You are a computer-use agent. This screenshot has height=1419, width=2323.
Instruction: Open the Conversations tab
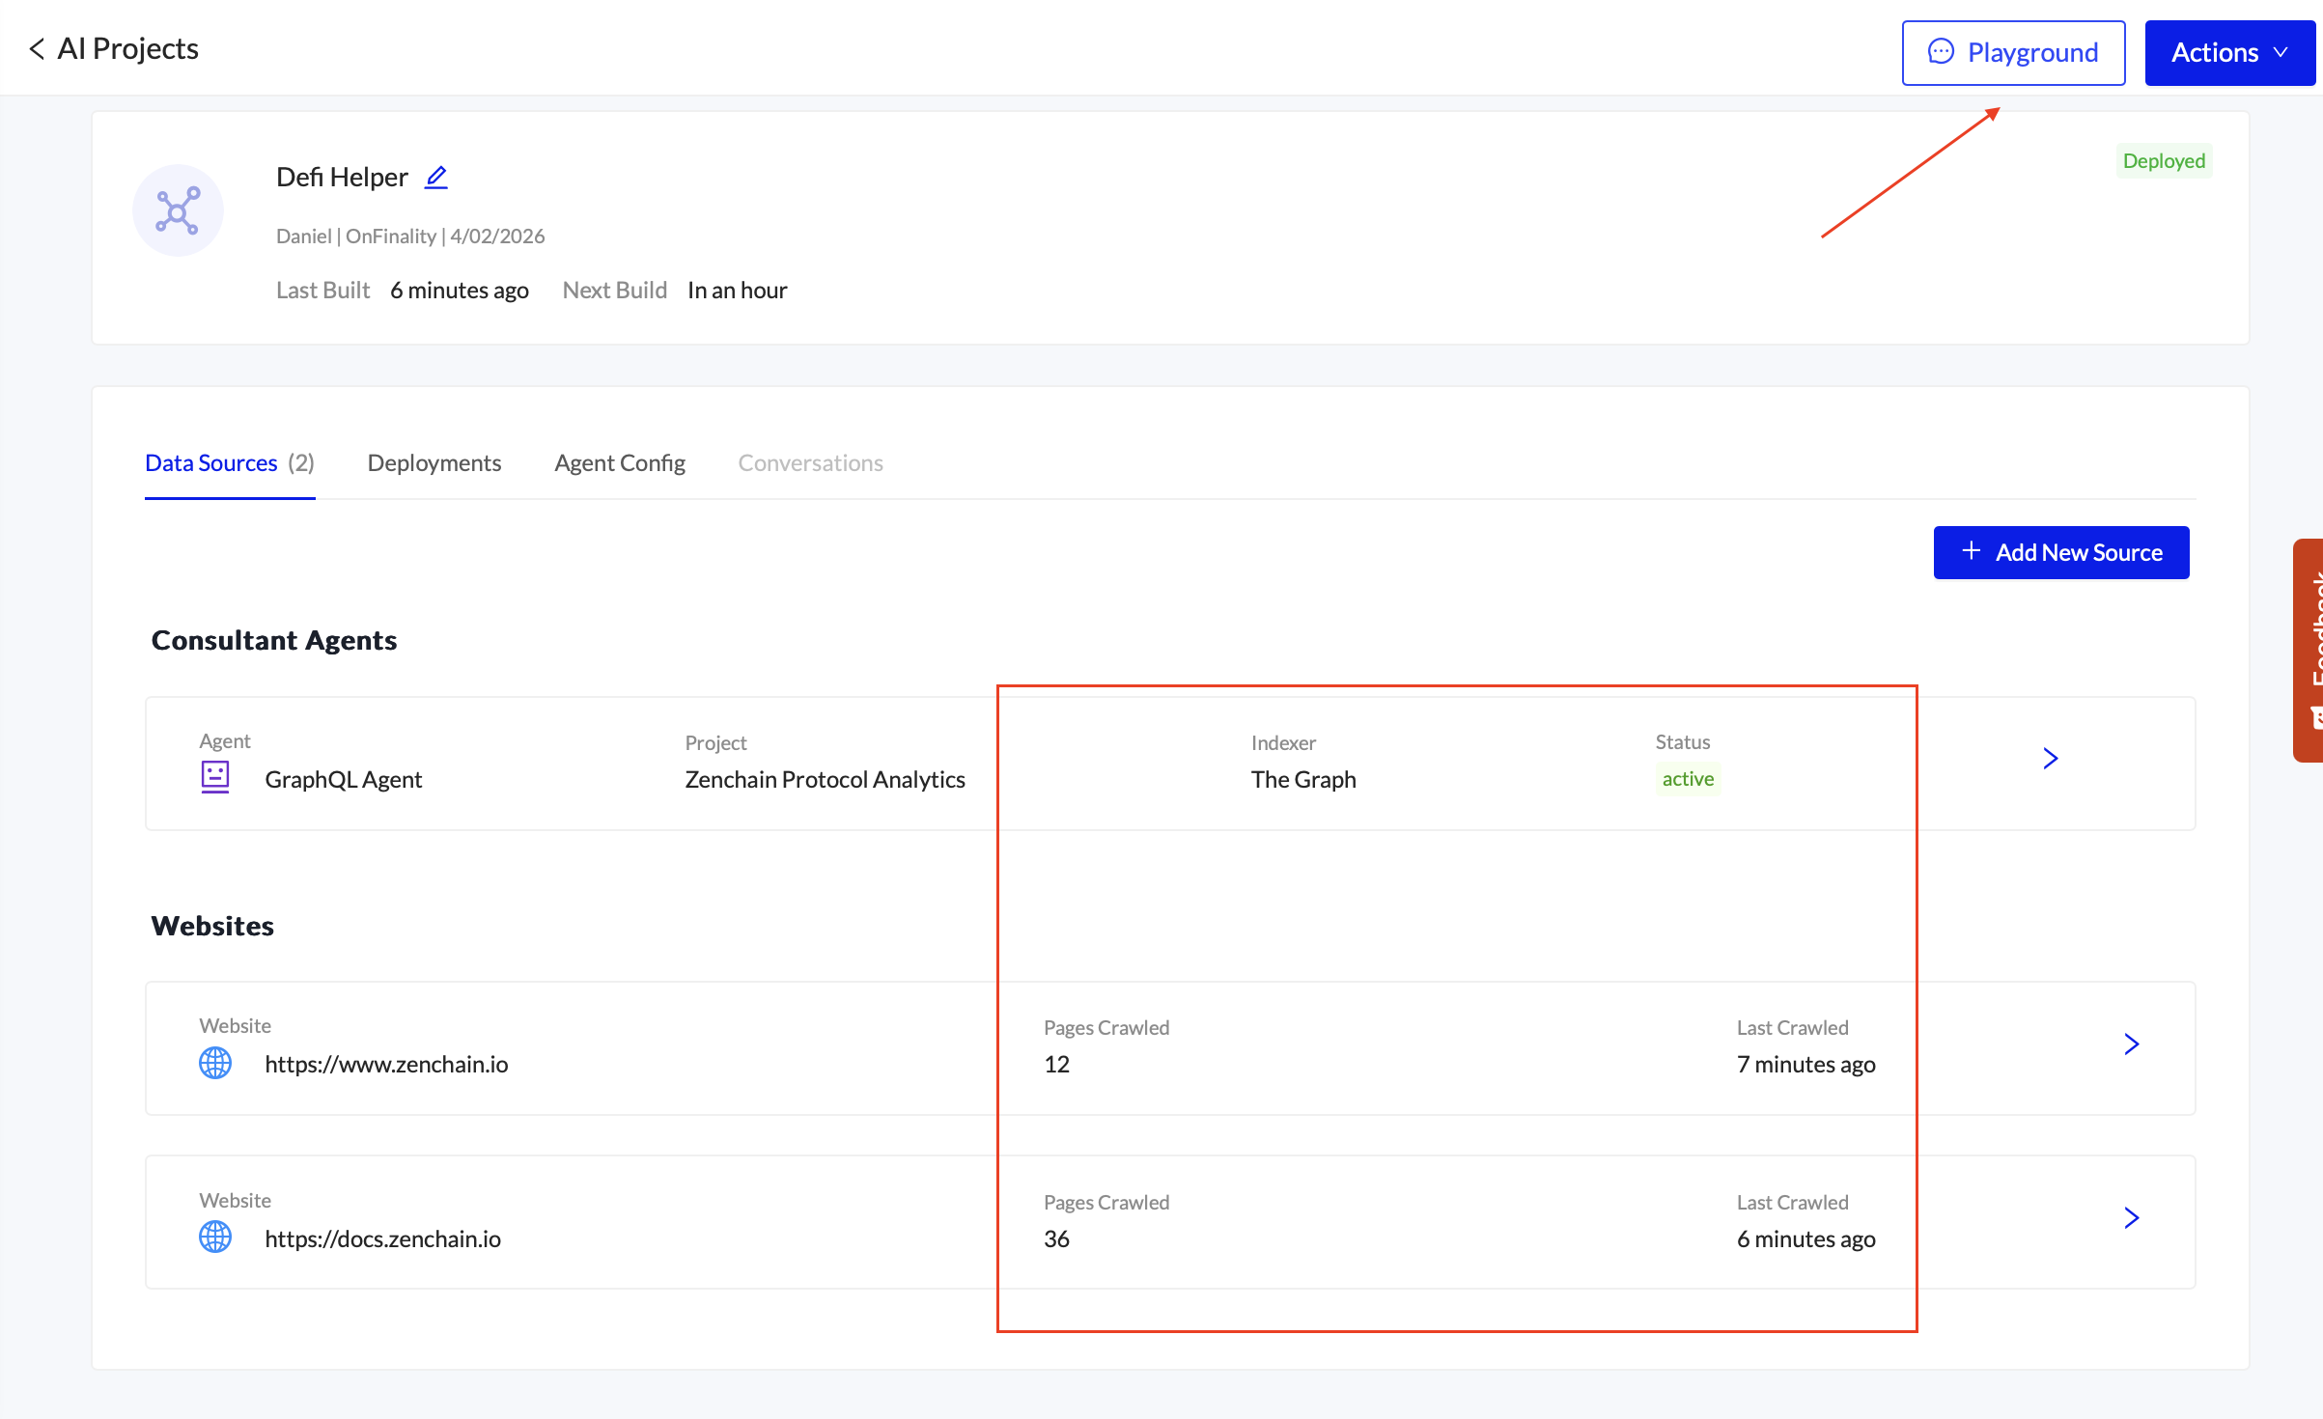click(x=810, y=463)
